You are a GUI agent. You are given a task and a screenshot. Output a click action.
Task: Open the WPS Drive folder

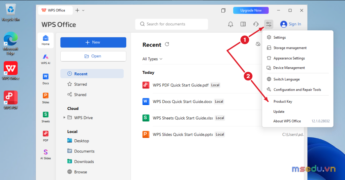pyautogui.click(x=80, y=117)
